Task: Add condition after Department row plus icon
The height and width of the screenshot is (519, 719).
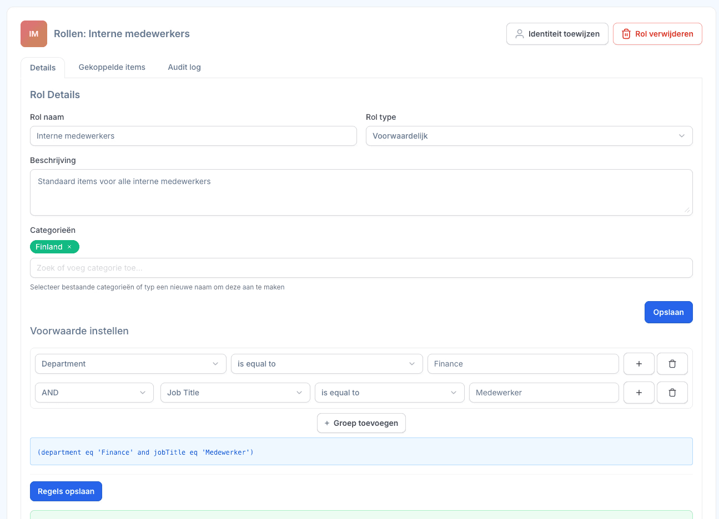Action: click(x=639, y=364)
